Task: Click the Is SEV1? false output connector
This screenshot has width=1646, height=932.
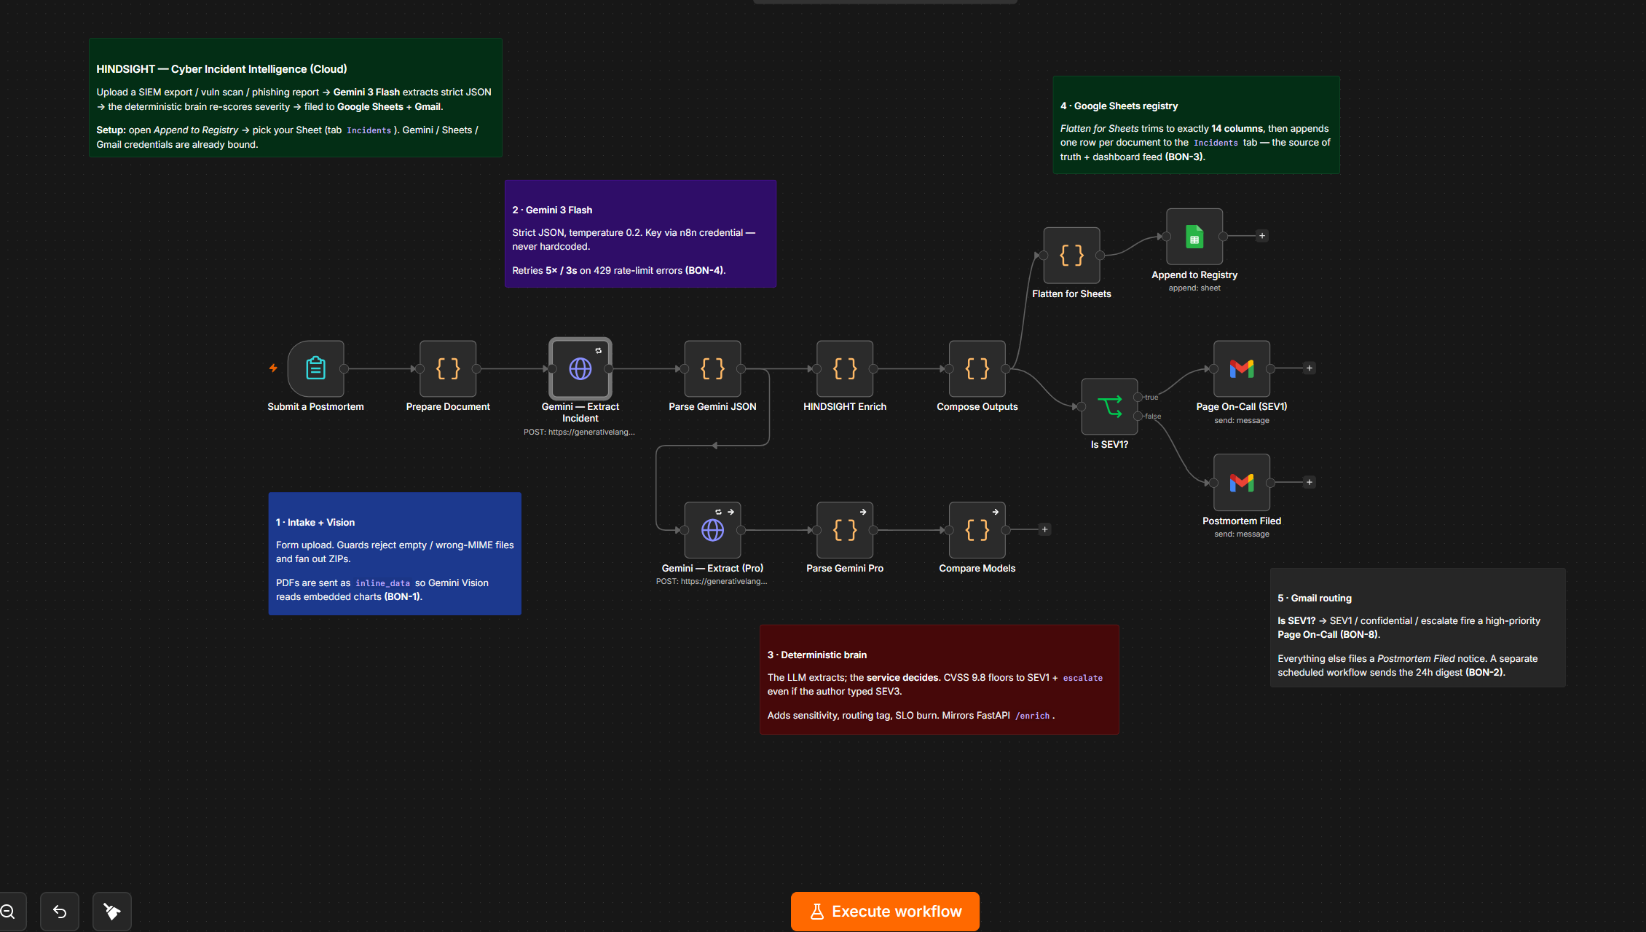Action: click(x=1138, y=416)
